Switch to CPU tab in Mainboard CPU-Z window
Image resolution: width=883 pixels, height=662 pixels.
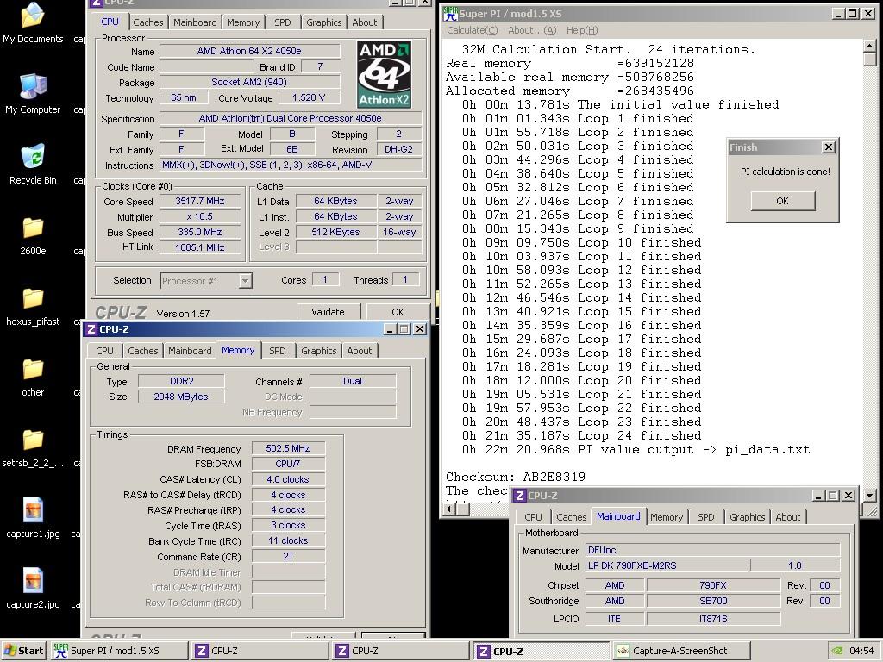pyautogui.click(x=533, y=517)
